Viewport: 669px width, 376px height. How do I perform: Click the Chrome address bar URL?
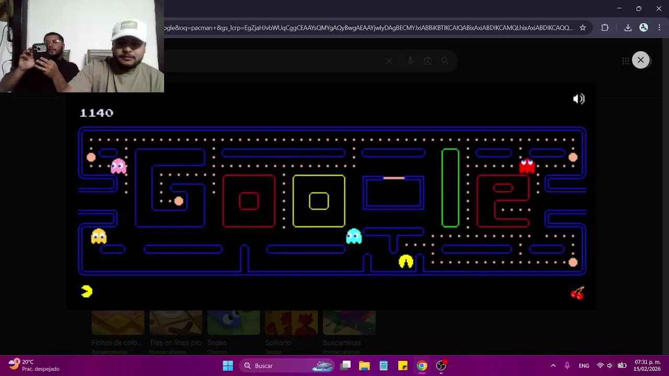pos(369,28)
